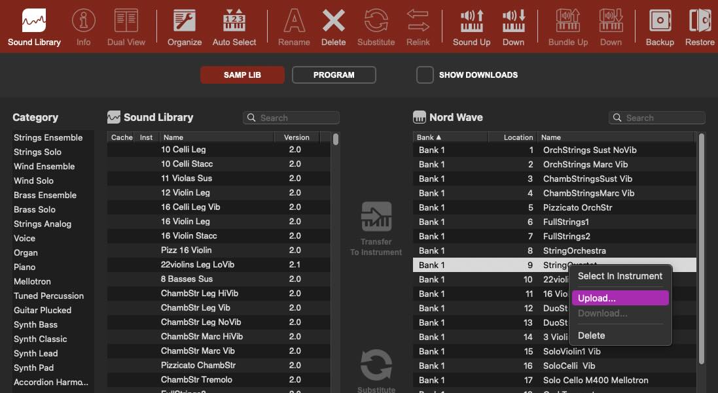Open the Backup safe icon
The width and height of the screenshot is (718, 393).
pyautogui.click(x=660, y=22)
